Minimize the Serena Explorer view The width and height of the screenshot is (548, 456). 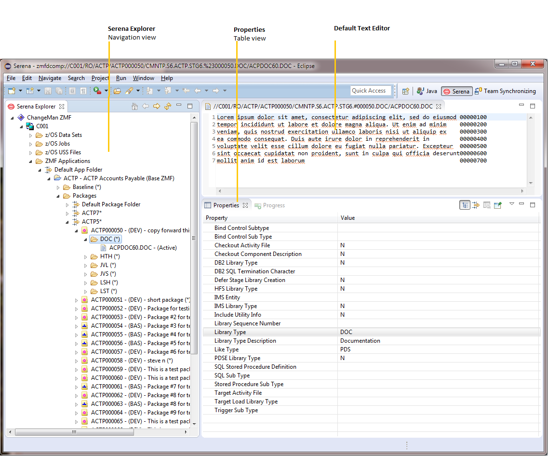click(179, 105)
